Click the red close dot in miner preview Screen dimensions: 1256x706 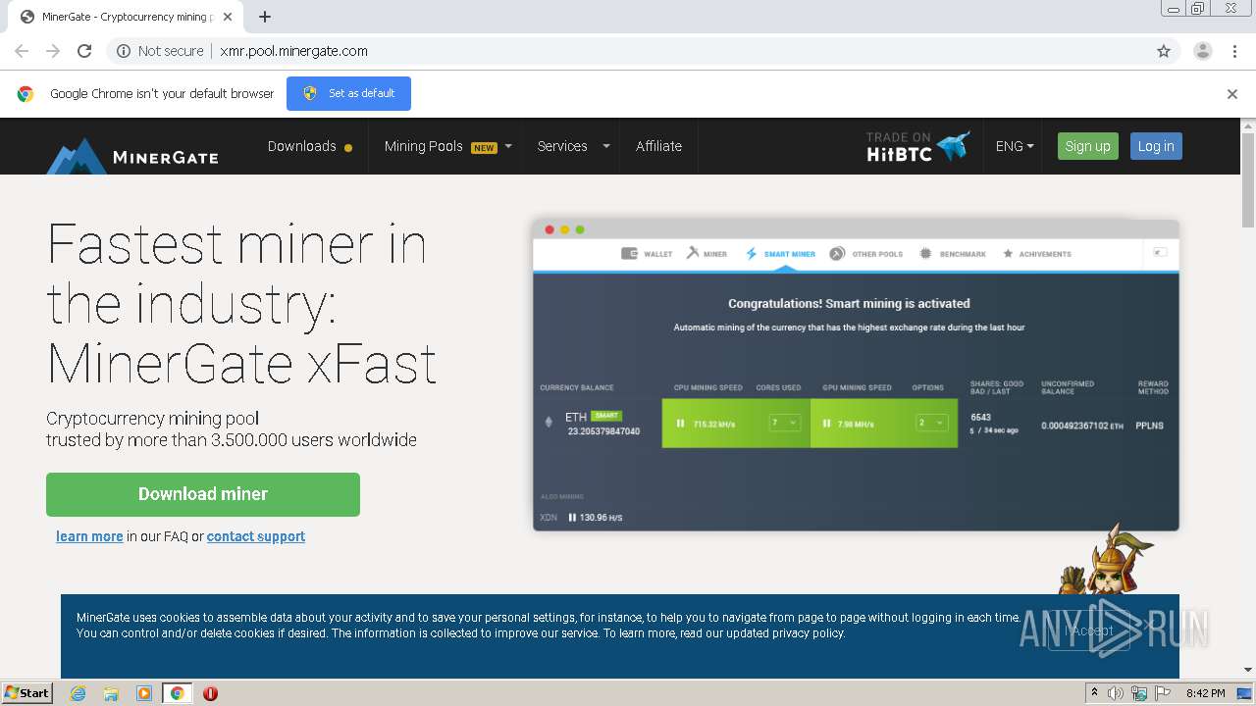(x=549, y=229)
